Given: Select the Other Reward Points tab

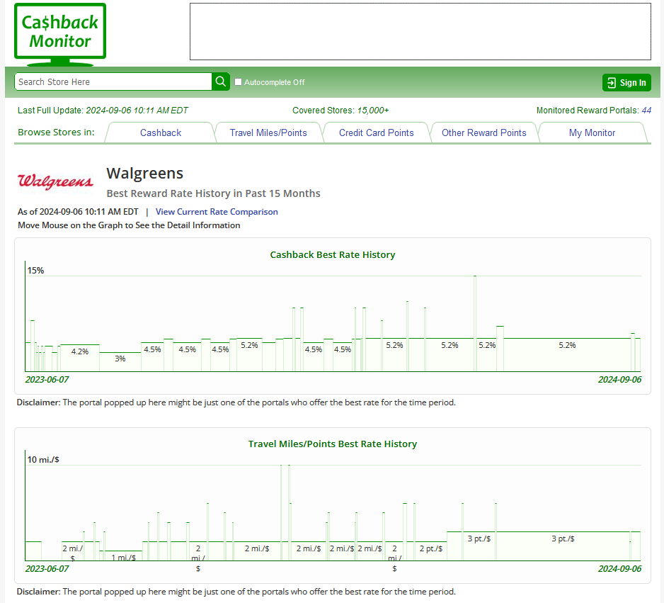Looking at the screenshot, I should (x=483, y=133).
